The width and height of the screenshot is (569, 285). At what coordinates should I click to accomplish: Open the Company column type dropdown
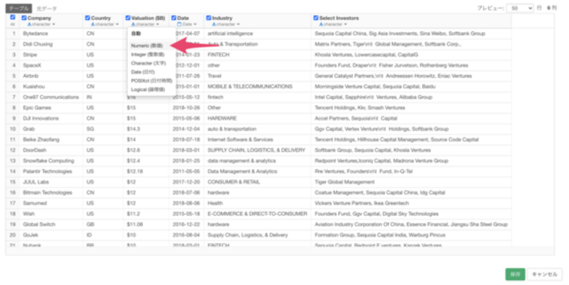pos(39,24)
